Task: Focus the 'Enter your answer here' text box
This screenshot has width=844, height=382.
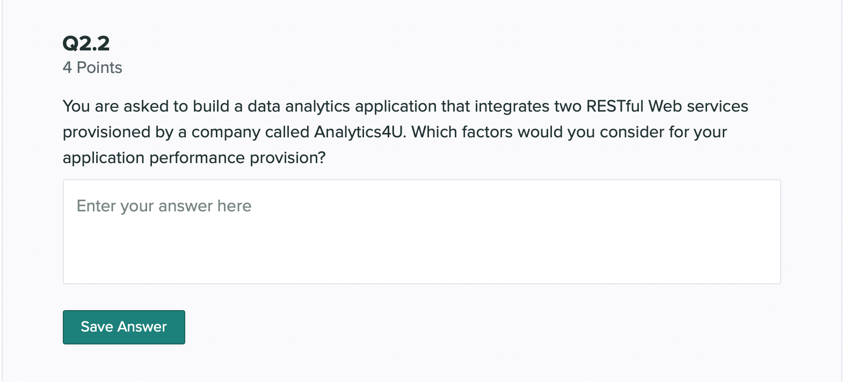Action: click(421, 232)
